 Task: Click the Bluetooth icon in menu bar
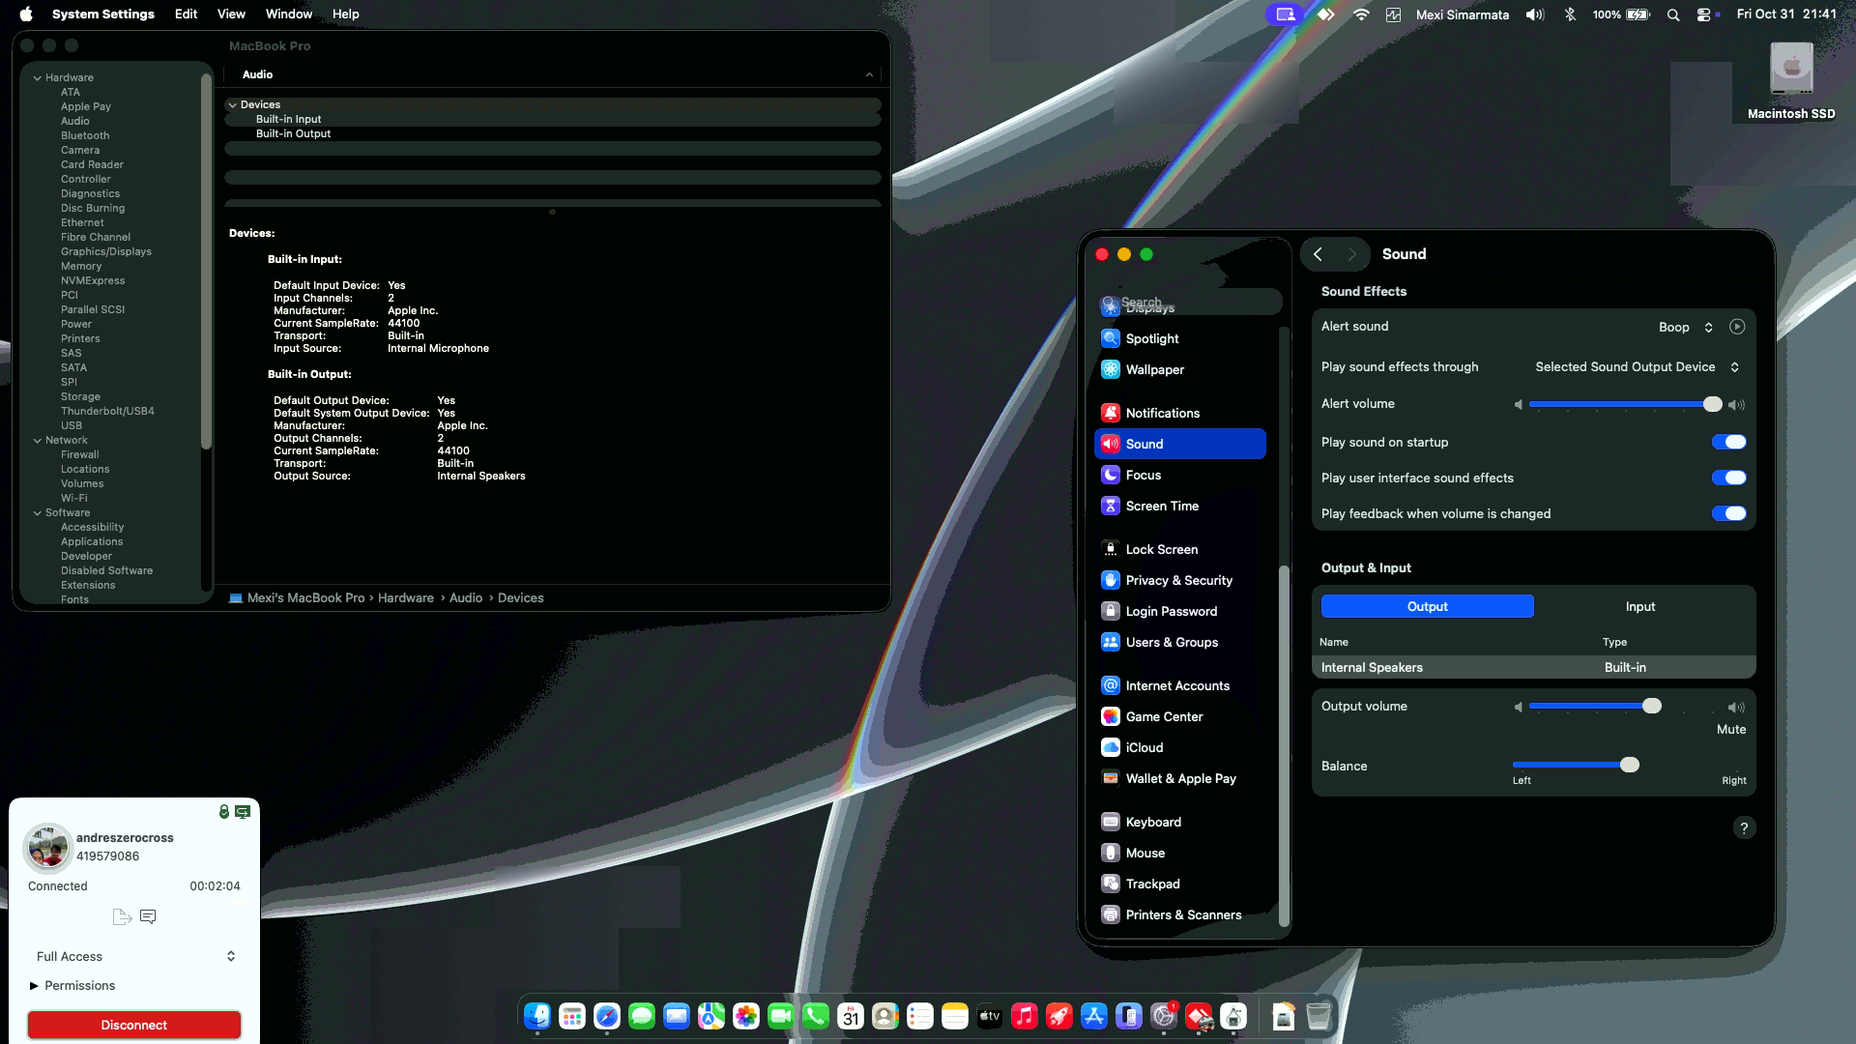1570,14
